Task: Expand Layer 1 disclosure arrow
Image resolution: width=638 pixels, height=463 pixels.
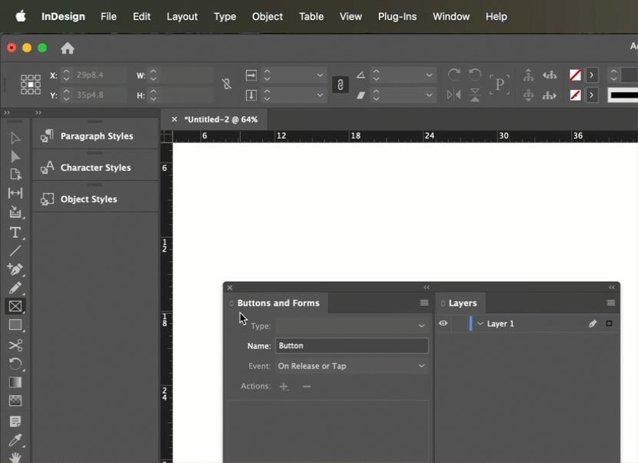Action: point(480,323)
